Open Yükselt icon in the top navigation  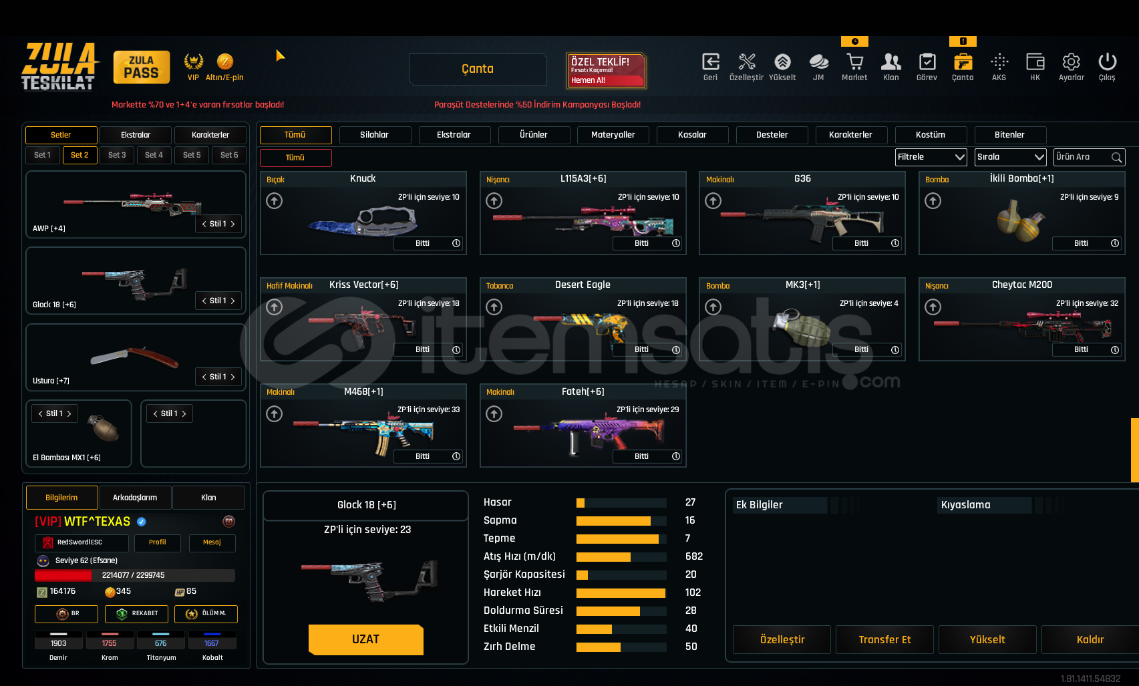click(782, 62)
